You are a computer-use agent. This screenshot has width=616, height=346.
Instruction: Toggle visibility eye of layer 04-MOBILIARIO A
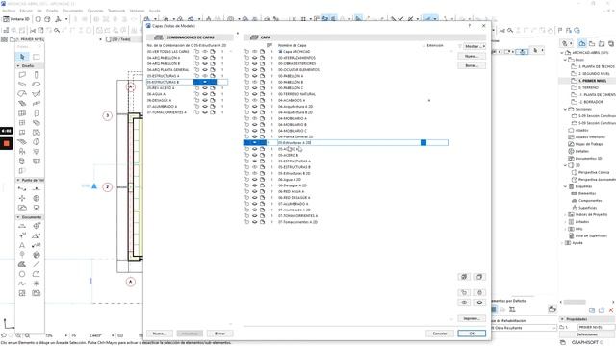(x=254, y=118)
